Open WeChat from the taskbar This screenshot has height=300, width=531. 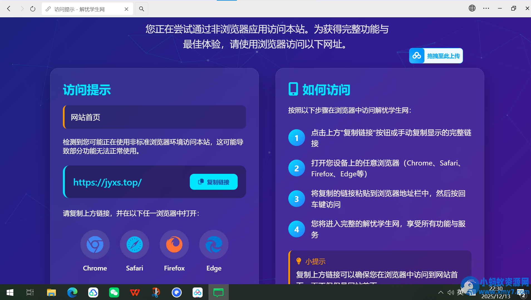pos(114,292)
